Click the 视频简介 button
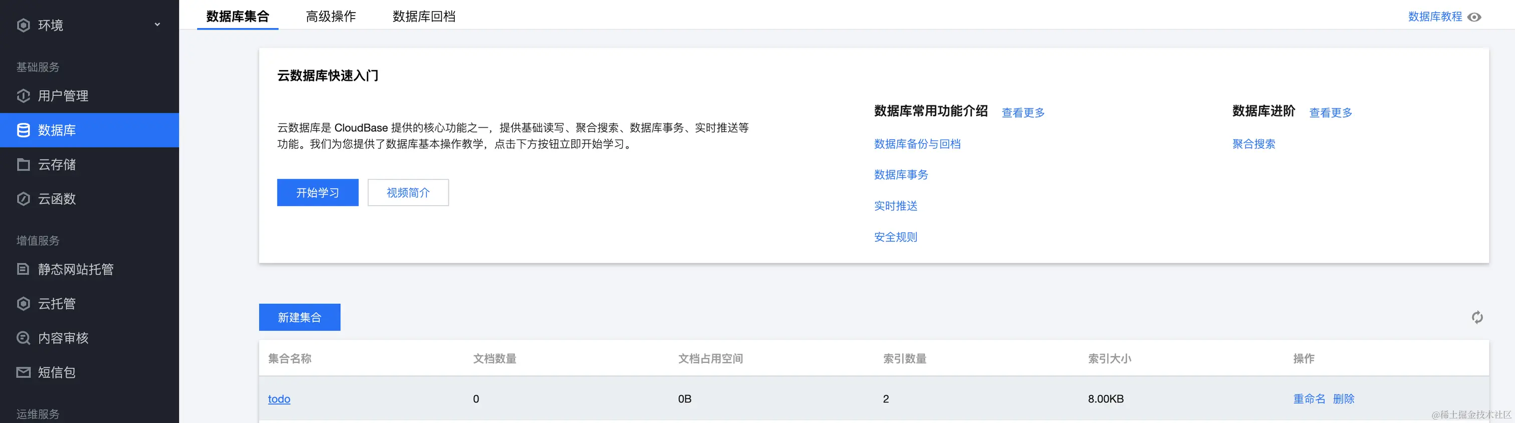This screenshot has width=1515, height=423. (x=408, y=193)
